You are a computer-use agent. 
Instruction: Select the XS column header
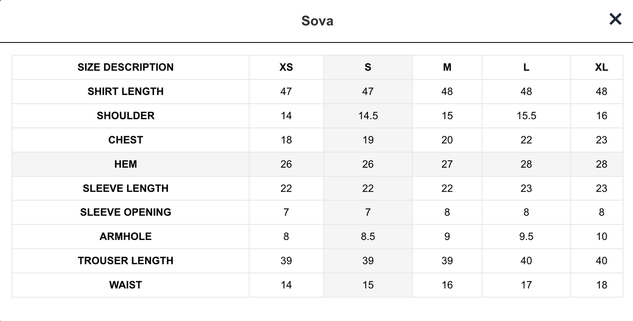[x=286, y=67]
